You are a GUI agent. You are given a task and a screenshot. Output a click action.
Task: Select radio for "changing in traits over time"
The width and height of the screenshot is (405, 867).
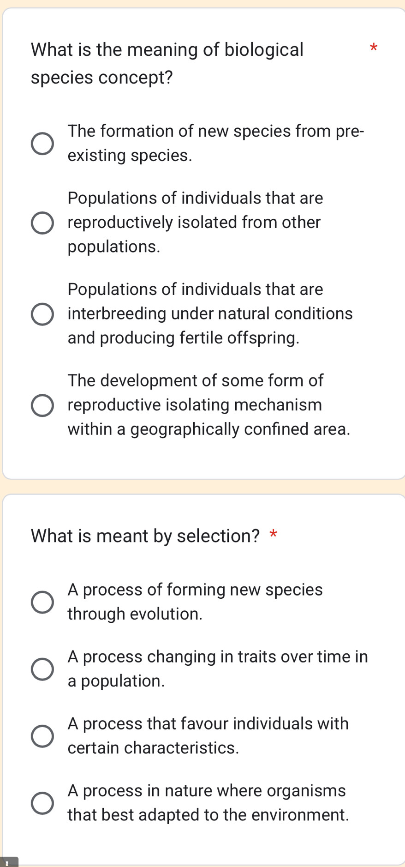tap(42, 668)
